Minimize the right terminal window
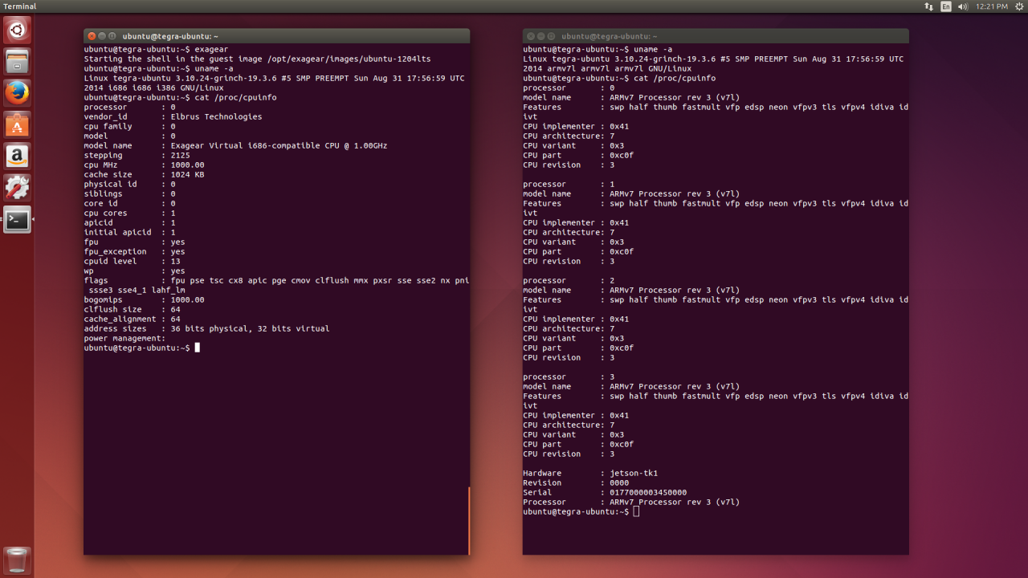Screen dimensions: 1028x578 click(x=541, y=36)
